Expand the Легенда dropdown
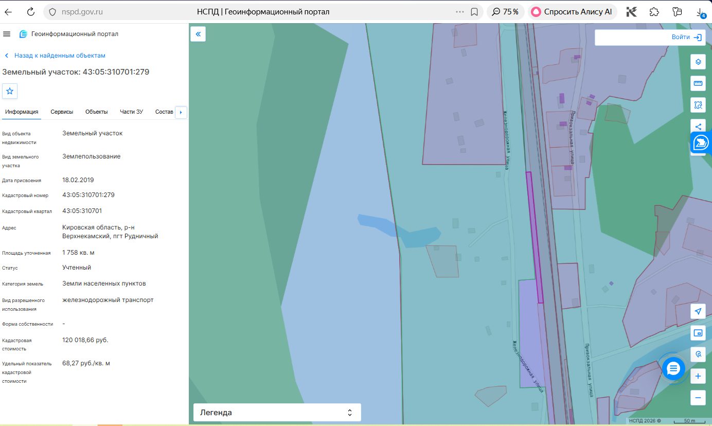The image size is (712, 426). 277,413
